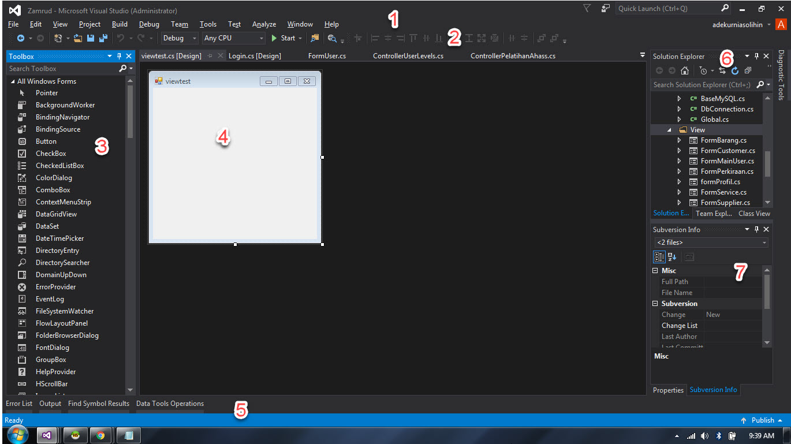Collapse the Misc property category
Image resolution: width=791 pixels, height=444 pixels.
(x=655, y=271)
